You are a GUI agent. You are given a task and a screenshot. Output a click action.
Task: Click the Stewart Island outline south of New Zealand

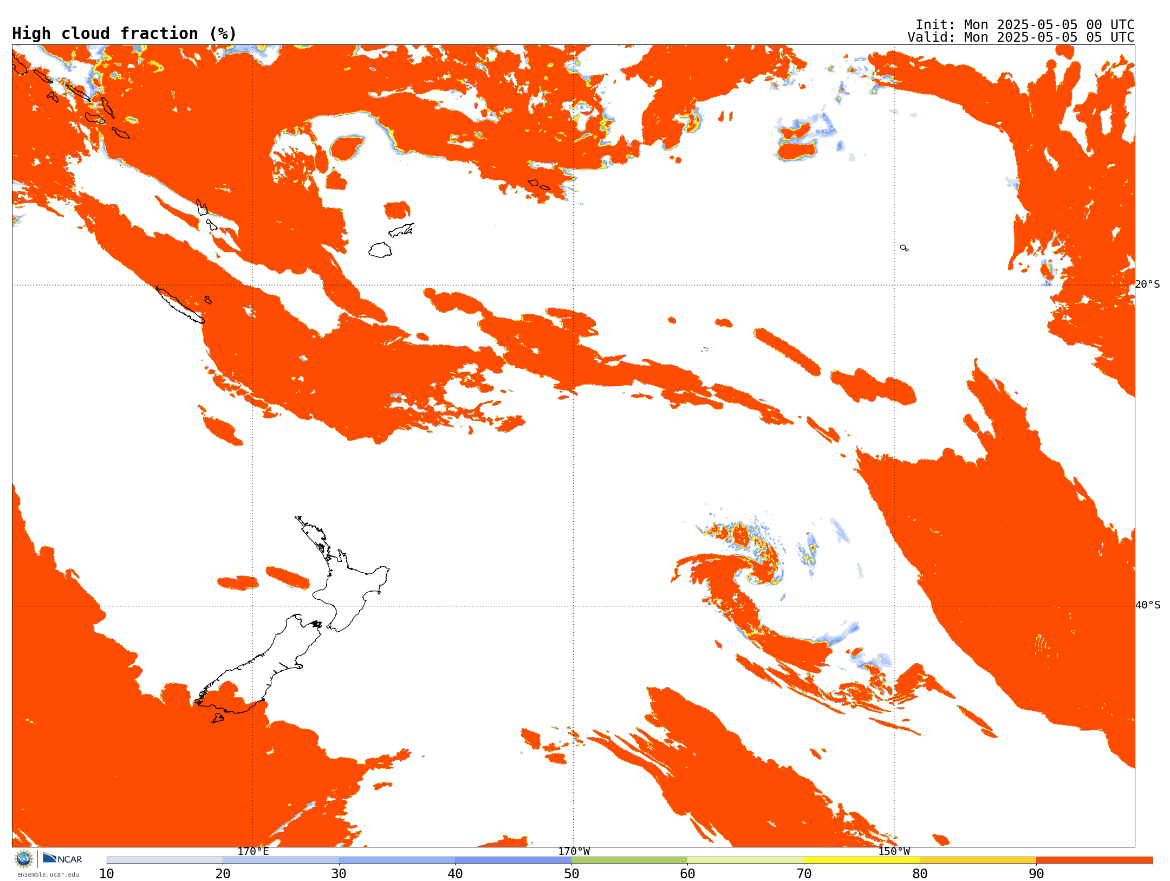point(217,718)
